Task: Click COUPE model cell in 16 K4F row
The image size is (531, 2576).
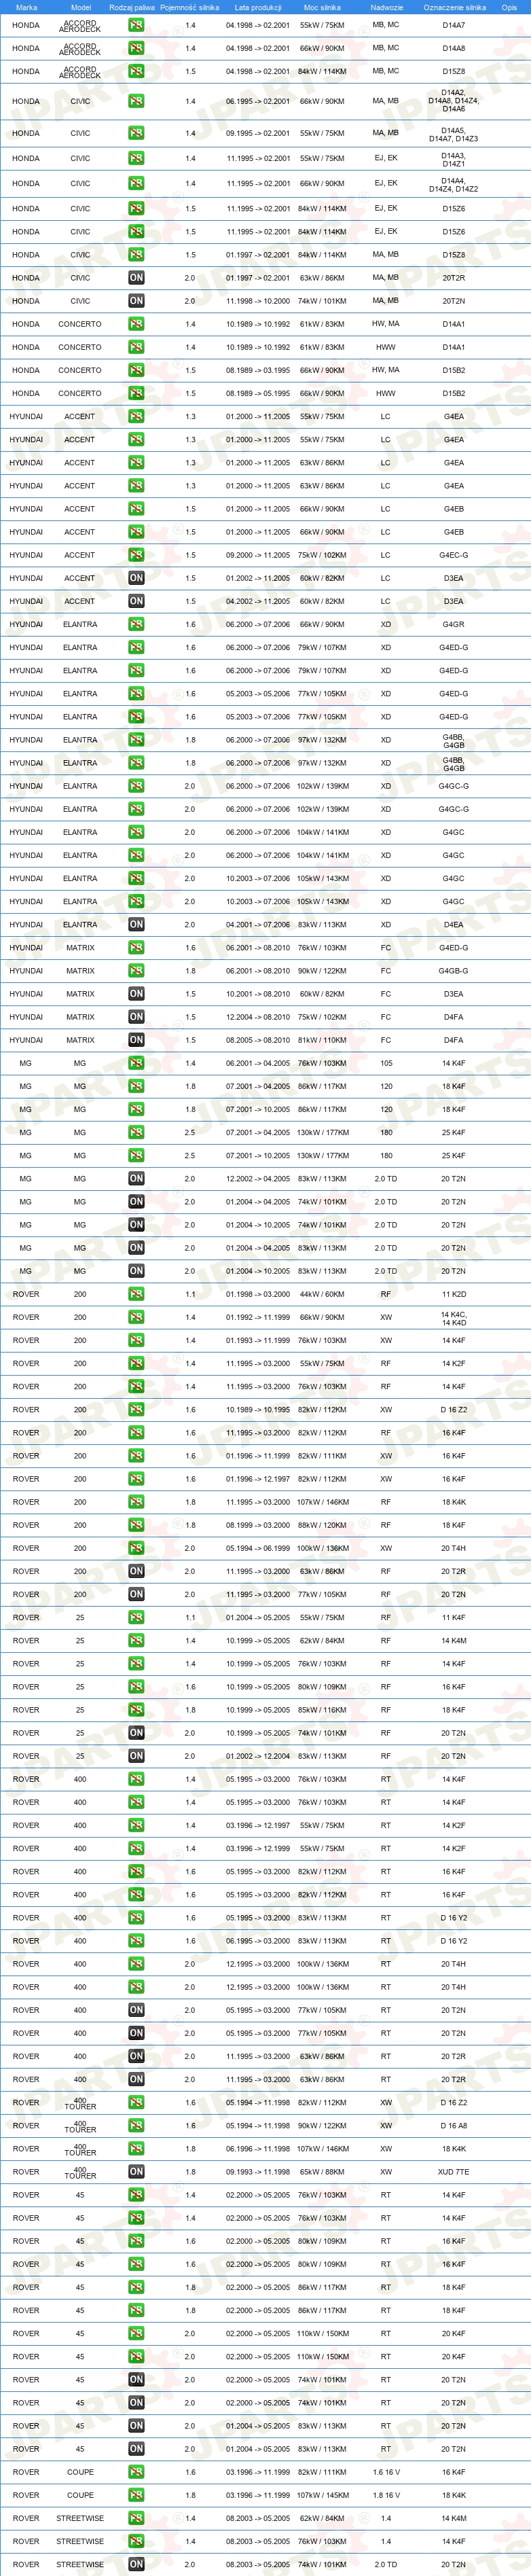Action: pos(80,2472)
